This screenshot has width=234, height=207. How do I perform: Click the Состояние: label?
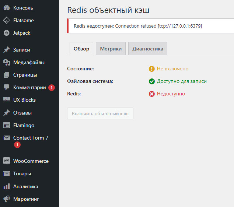(81, 69)
